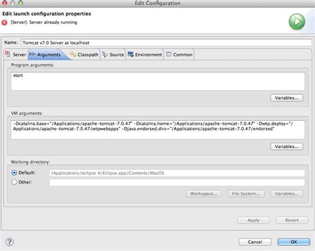This screenshot has width=315, height=251.
Task: Open help with question mark icon
Action: [9, 242]
